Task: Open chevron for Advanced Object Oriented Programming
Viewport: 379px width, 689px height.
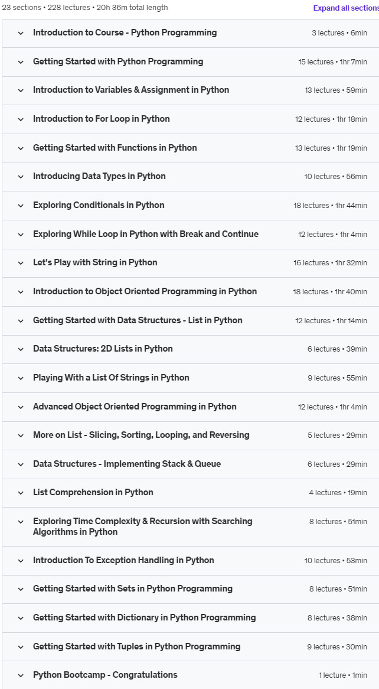Action: [21, 407]
